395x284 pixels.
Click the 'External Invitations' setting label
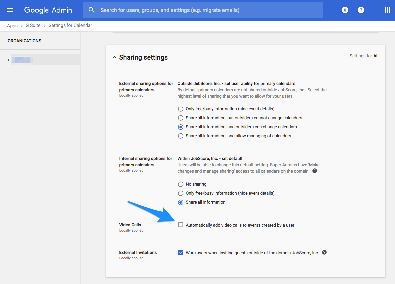138,252
